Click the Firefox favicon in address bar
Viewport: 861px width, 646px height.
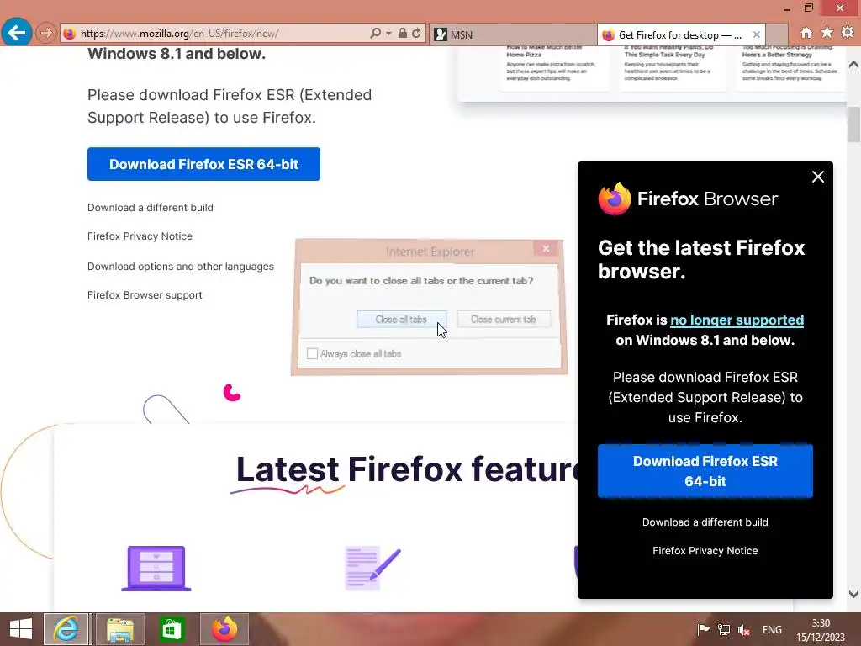[x=69, y=34]
